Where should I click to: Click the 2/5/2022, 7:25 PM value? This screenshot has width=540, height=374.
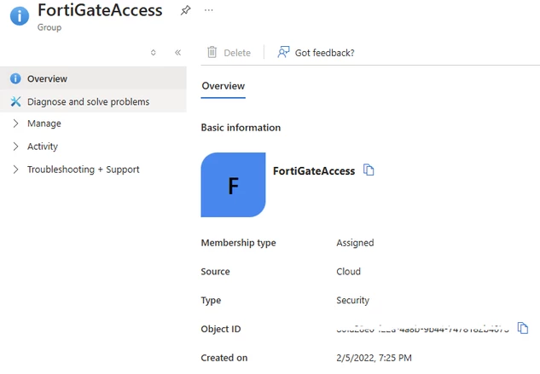click(x=374, y=358)
